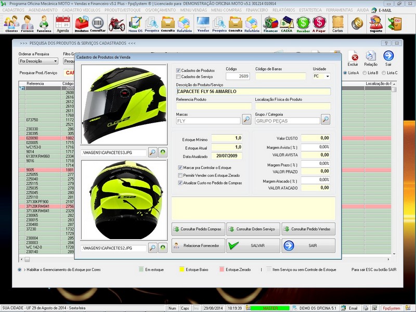Toggle the Cadastro de Serviço checkbox
416x312 pixels.
click(178, 77)
